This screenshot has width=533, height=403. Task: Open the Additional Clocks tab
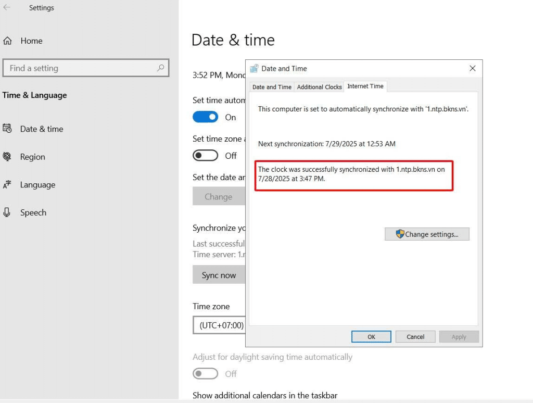pos(319,87)
